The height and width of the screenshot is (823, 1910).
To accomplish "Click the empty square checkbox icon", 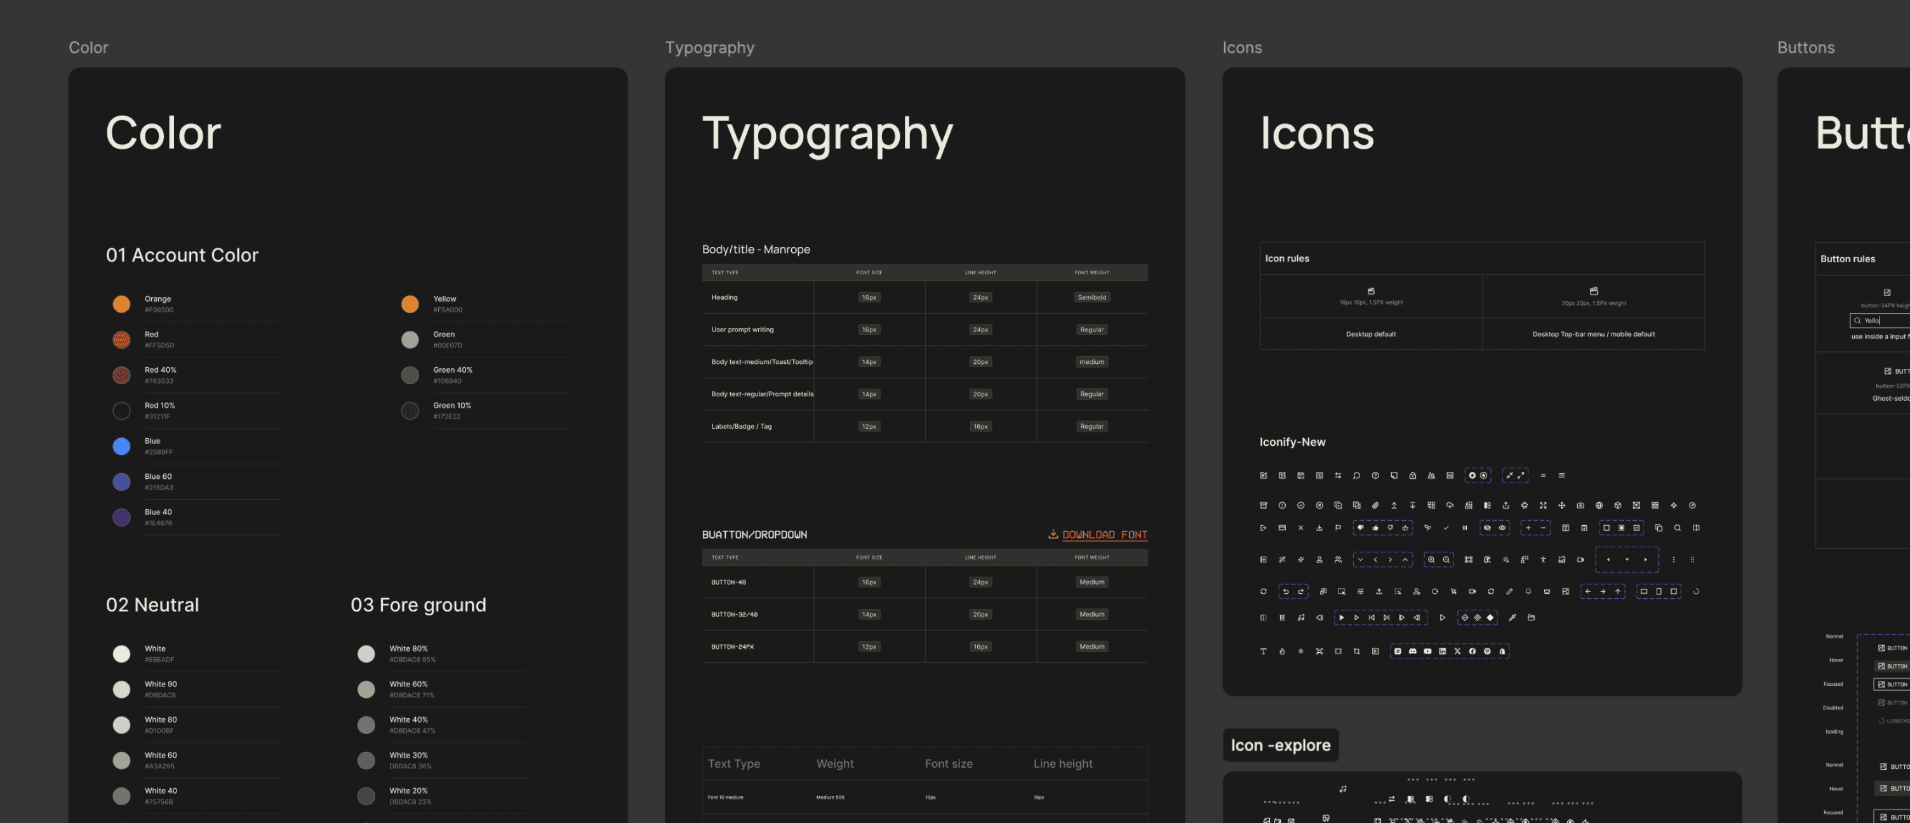I will click(1606, 528).
